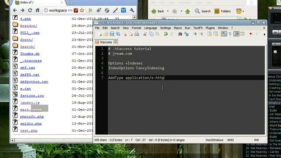Open the defpython.txt link
The height and width of the screenshot is (158, 281).
pos(34,82)
